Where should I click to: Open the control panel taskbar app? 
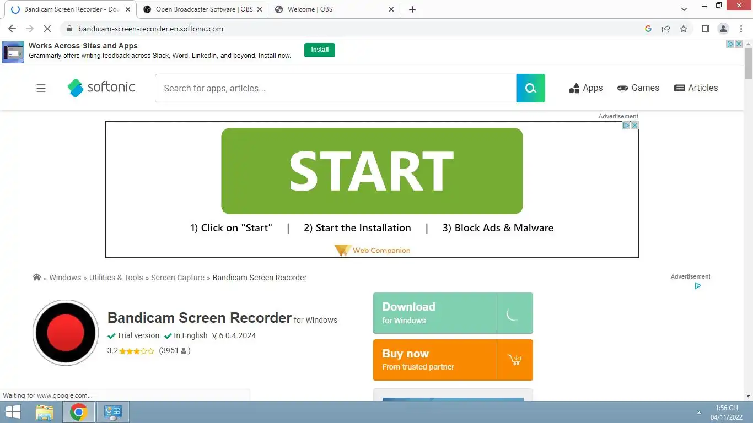(x=113, y=412)
